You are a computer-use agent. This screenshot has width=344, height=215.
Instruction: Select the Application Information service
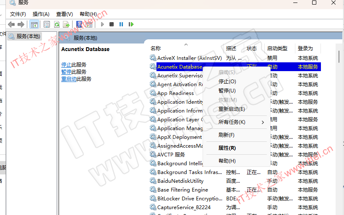[x=180, y=111]
